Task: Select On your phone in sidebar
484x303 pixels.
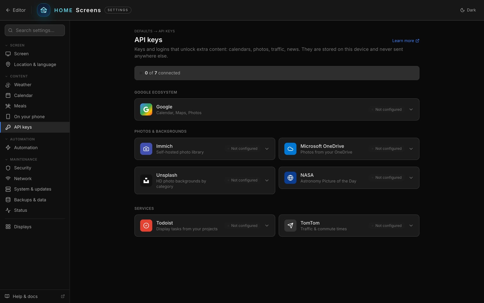Action: click(x=35, y=117)
